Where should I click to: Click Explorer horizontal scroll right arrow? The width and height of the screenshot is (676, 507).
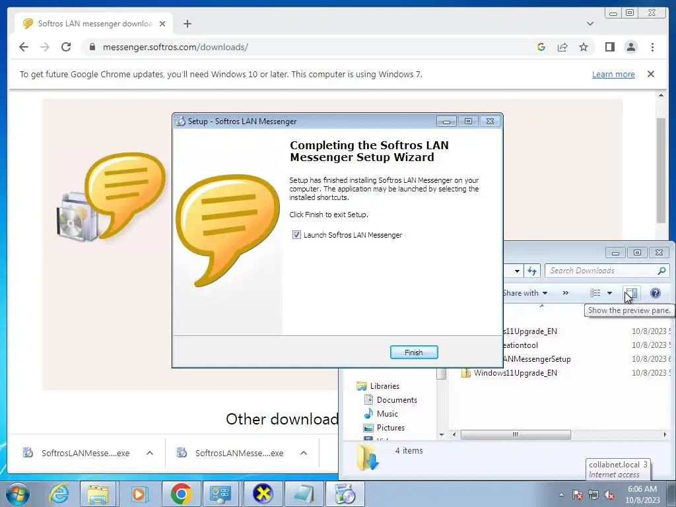pyautogui.click(x=665, y=434)
